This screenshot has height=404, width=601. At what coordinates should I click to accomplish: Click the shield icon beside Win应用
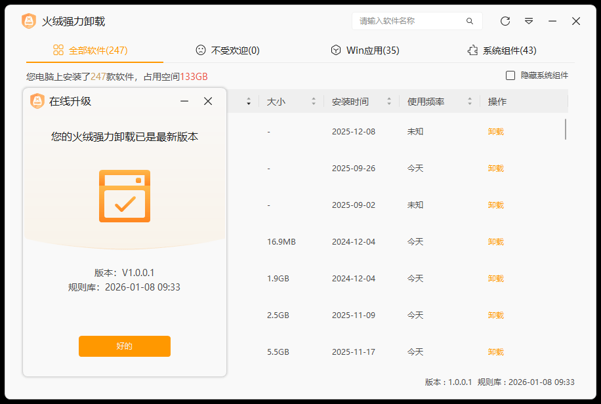pyautogui.click(x=335, y=49)
